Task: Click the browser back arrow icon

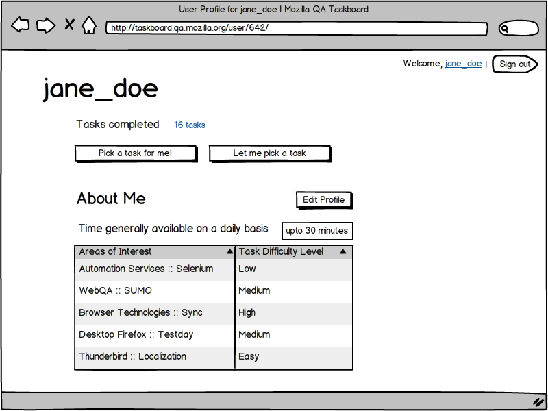Action: click(x=21, y=25)
